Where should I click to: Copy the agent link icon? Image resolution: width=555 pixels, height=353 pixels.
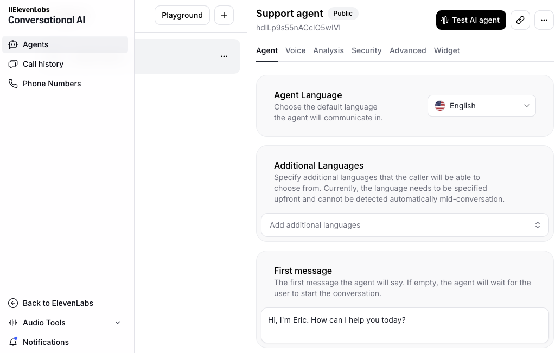(520, 20)
